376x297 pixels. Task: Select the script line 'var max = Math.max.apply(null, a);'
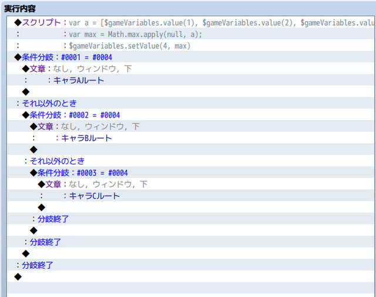pos(190,34)
